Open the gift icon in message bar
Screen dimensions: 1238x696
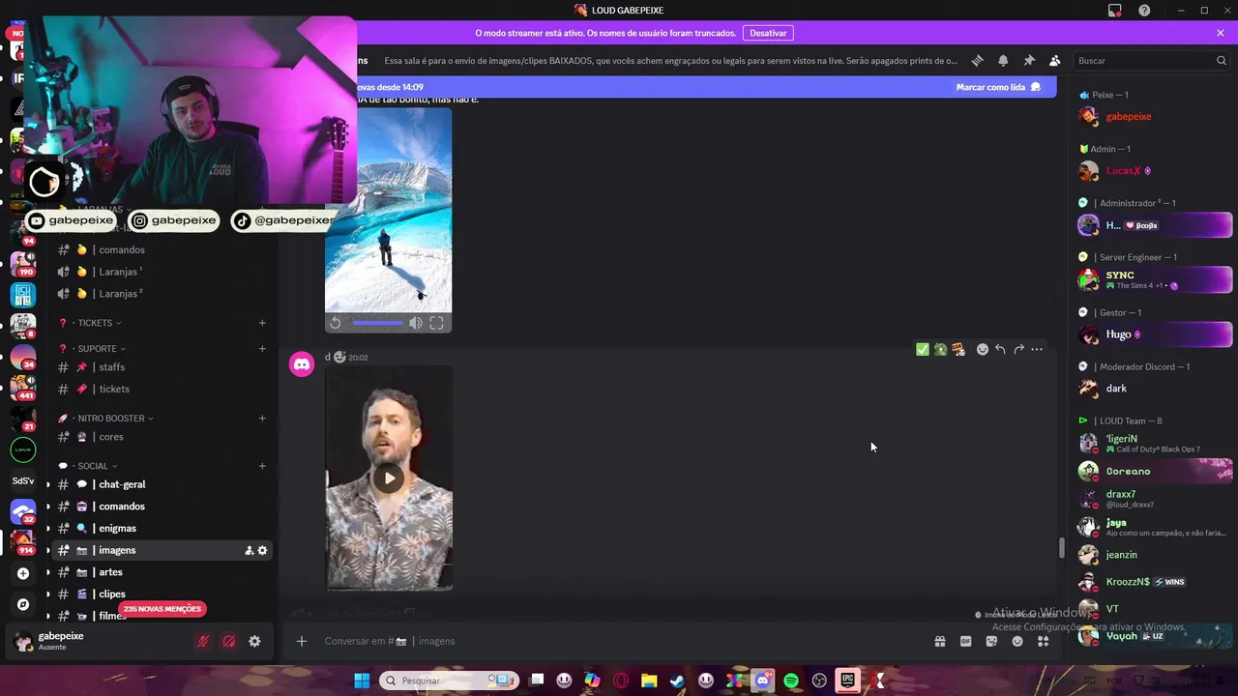(939, 641)
